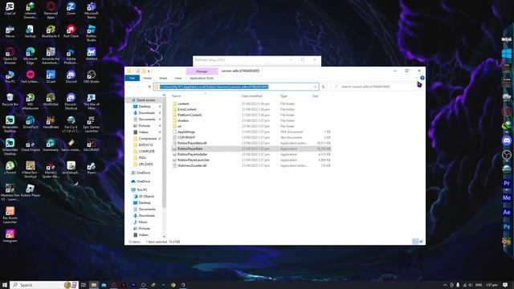
Task: Open the CapCut desktop shortcut
Action: (10, 9)
